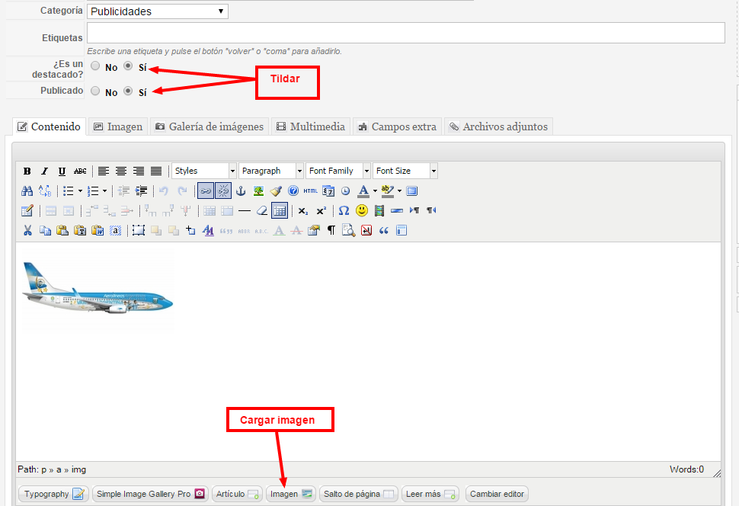Insert an anchor using the anchor icon
Viewport: 739px width, 506px height.
pos(242,191)
